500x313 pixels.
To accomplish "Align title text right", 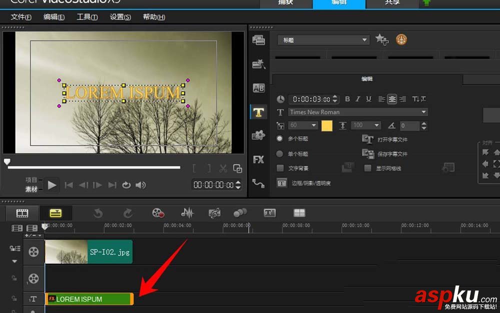I will [402, 99].
